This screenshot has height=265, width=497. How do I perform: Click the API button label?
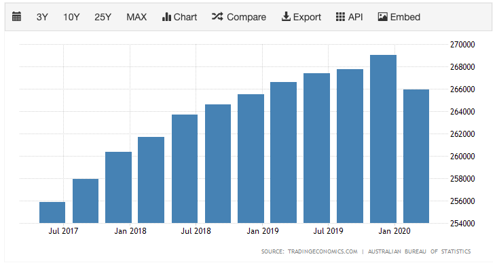(x=355, y=17)
